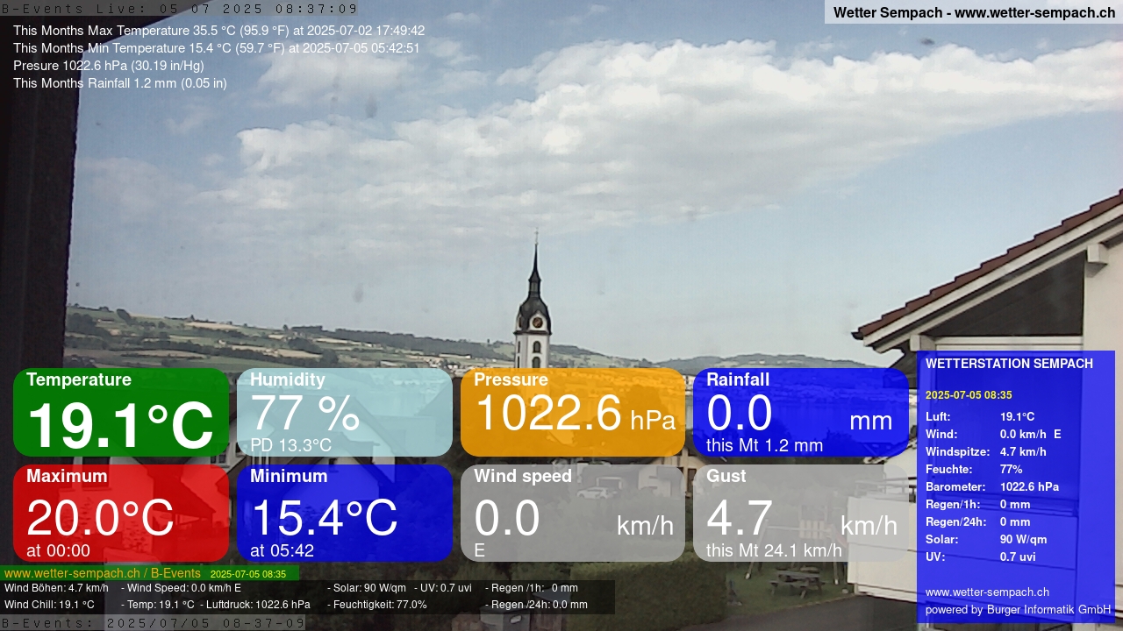Screen dimensions: 1123x631
Task: Click the Wetter Sempach website title banner
Action: coord(974,12)
